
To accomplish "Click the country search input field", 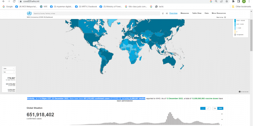I will [96, 13].
